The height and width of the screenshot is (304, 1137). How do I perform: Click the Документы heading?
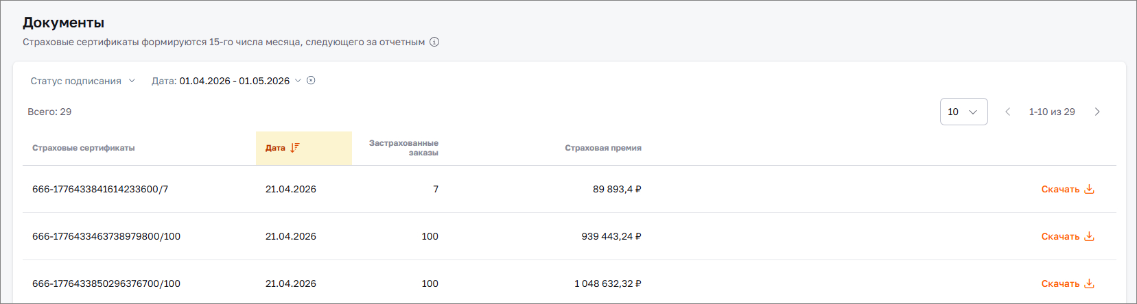[63, 23]
